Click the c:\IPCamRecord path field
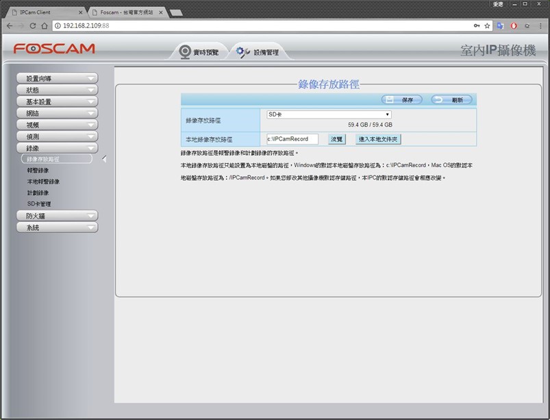The height and width of the screenshot is (420, 550). point(292,139)
